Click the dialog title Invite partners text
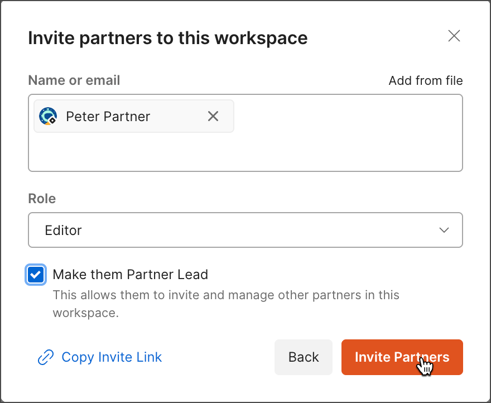Viewport: 491px width, 403px height. coord(167,37)
